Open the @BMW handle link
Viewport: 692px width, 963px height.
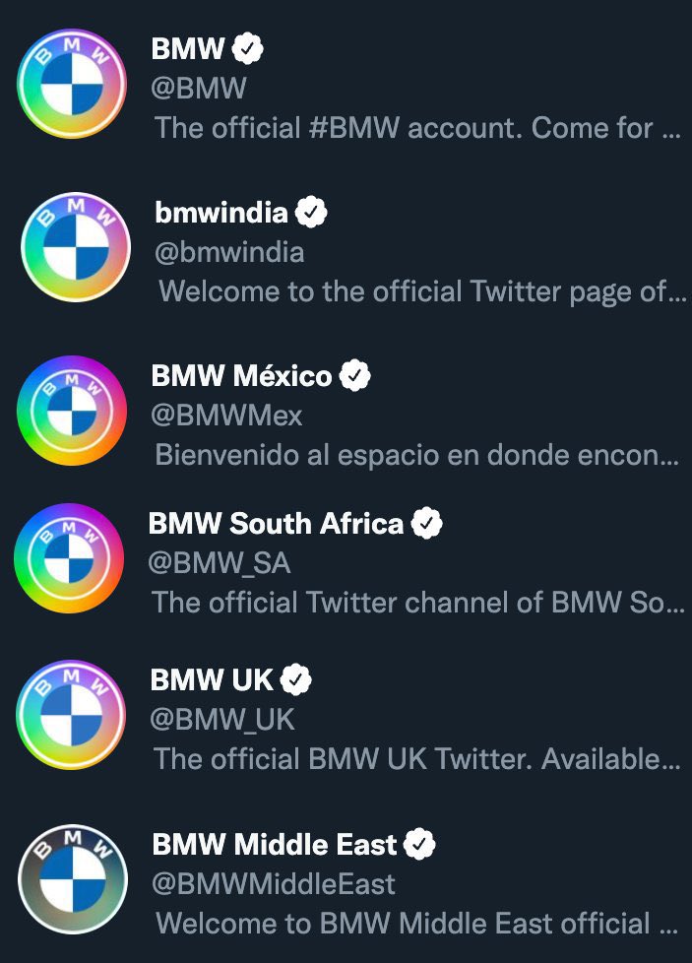(x=199, y=89)
